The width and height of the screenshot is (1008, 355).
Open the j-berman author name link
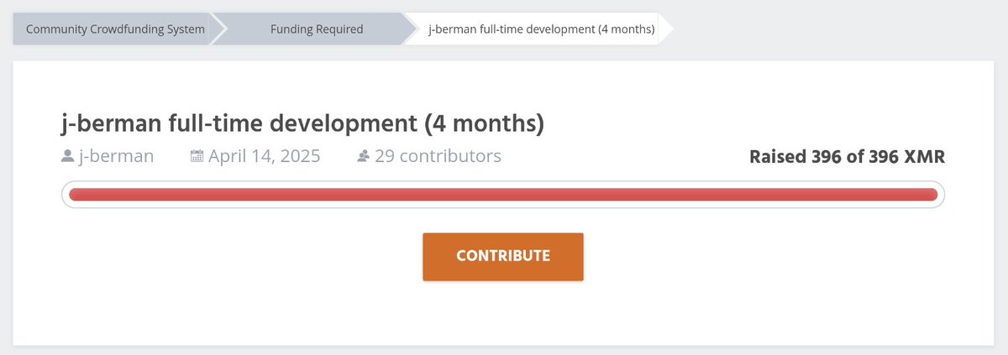point(116,156)
